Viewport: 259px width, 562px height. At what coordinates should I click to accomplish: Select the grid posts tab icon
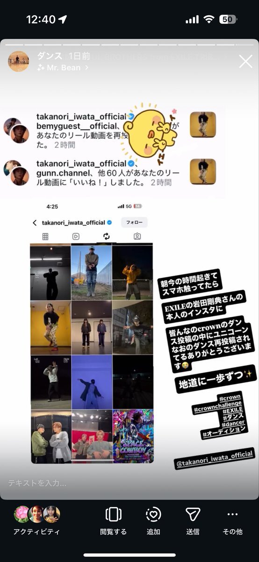pyautogui.click(x=45, y=237)
